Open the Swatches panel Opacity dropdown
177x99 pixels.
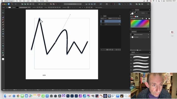click(x=147, y=13)
